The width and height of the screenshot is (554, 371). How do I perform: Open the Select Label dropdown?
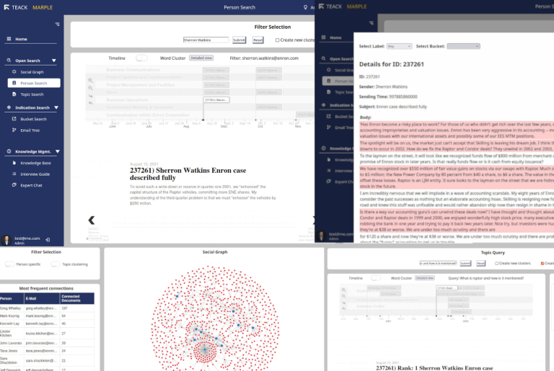tap(399, 46)
